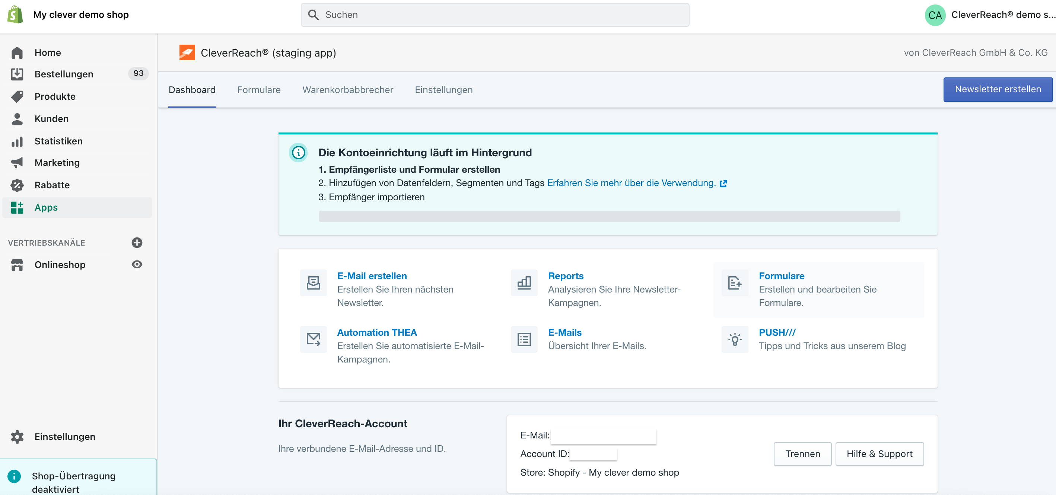The width and height of the screenshot is (1056, 495).
Task: Focus the Suchen search field
Action: 495,15
